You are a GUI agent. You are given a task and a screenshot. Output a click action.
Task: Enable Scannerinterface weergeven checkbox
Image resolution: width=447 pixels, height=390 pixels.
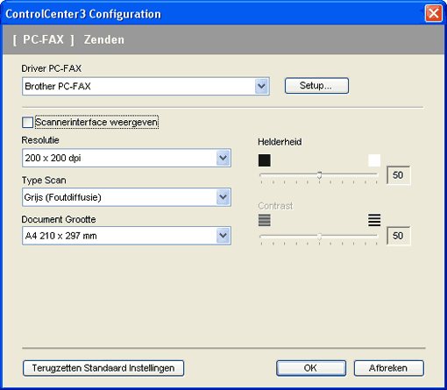click(27, 122)
